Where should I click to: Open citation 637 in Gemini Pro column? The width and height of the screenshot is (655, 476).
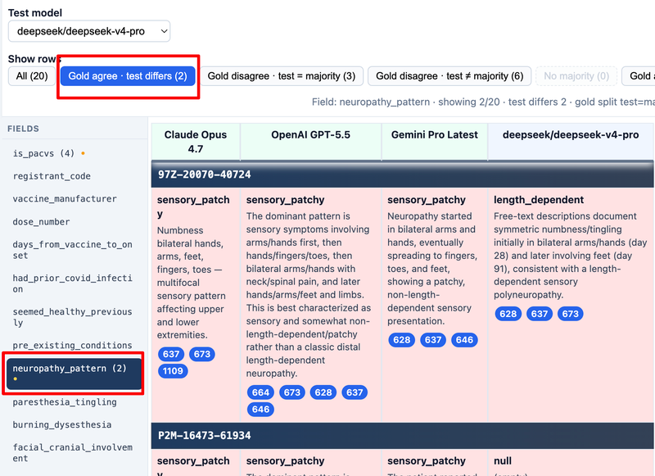click(433, 340)
